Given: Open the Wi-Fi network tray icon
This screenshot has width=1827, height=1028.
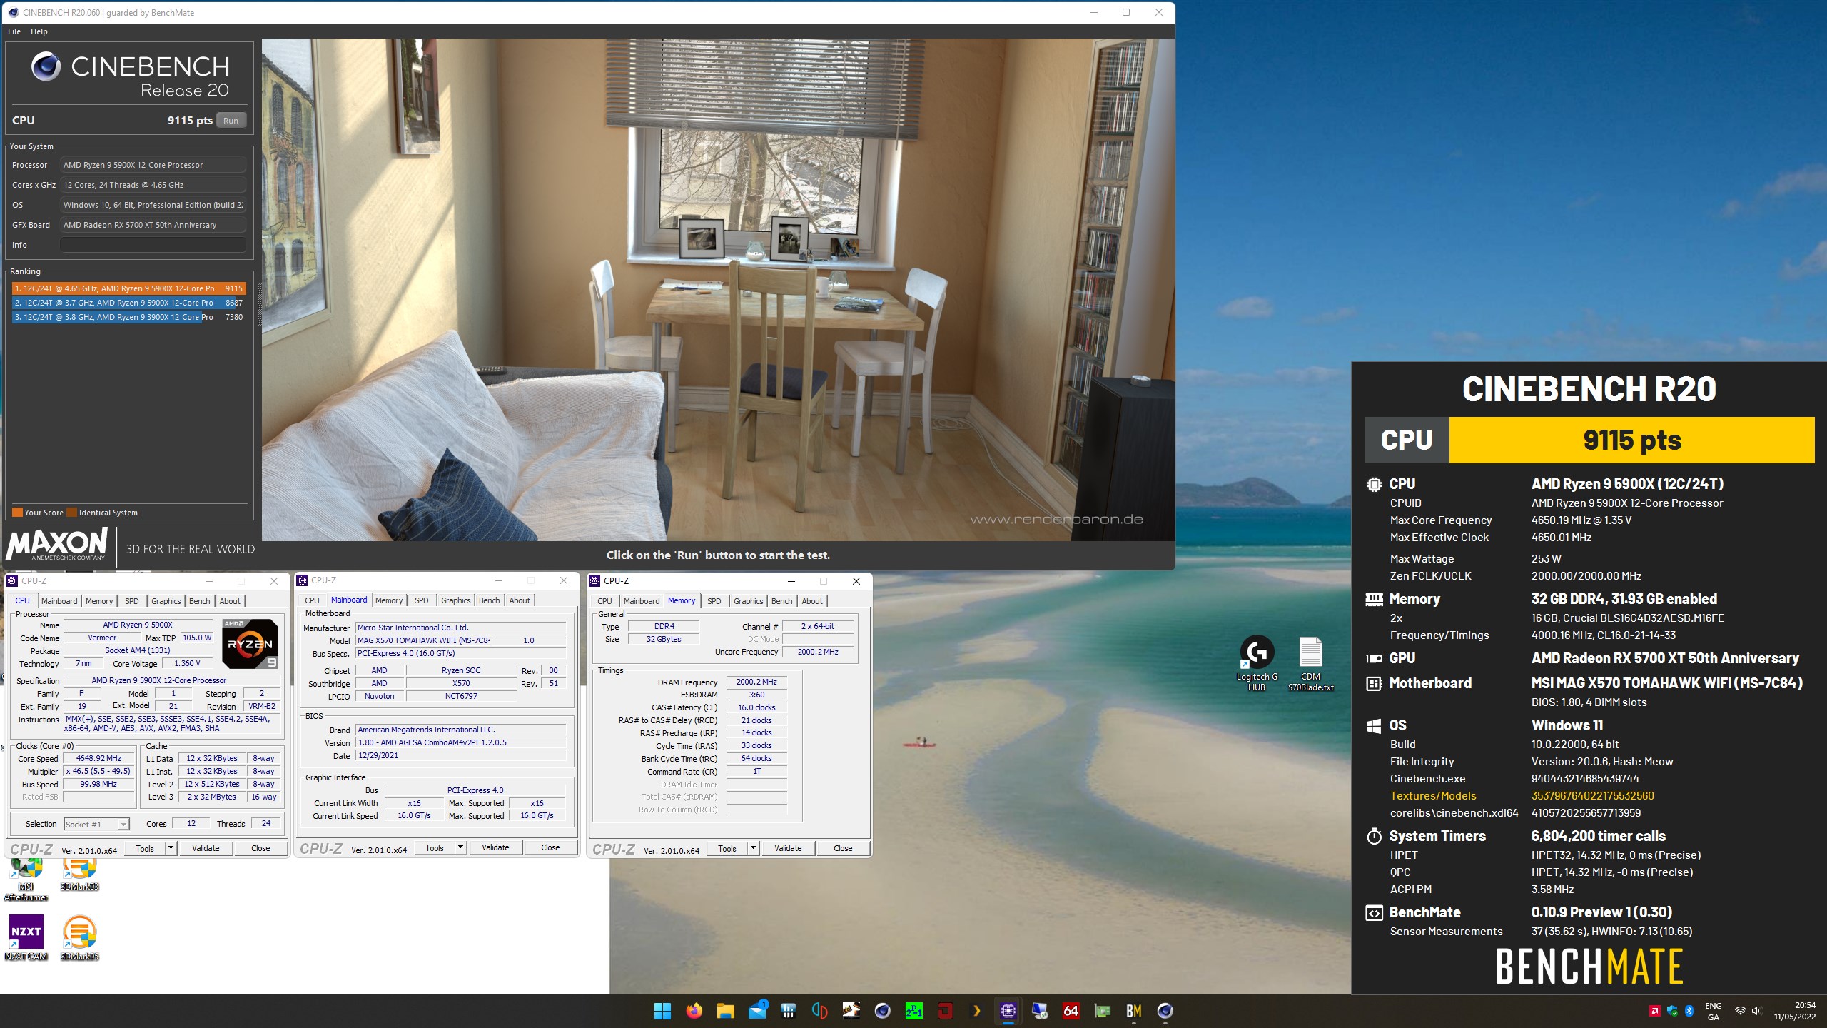Looking at the screenshot, I should [x=1740, y=1011].
